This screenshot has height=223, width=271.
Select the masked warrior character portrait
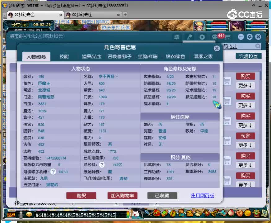tap(200, 26)
